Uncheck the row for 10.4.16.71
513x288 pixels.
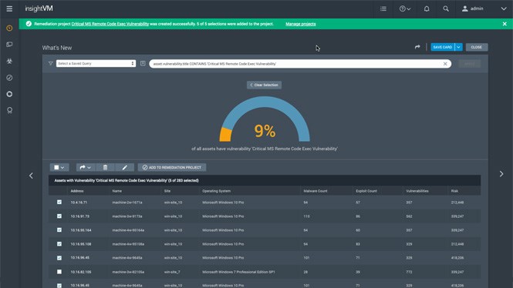point(59,202)
